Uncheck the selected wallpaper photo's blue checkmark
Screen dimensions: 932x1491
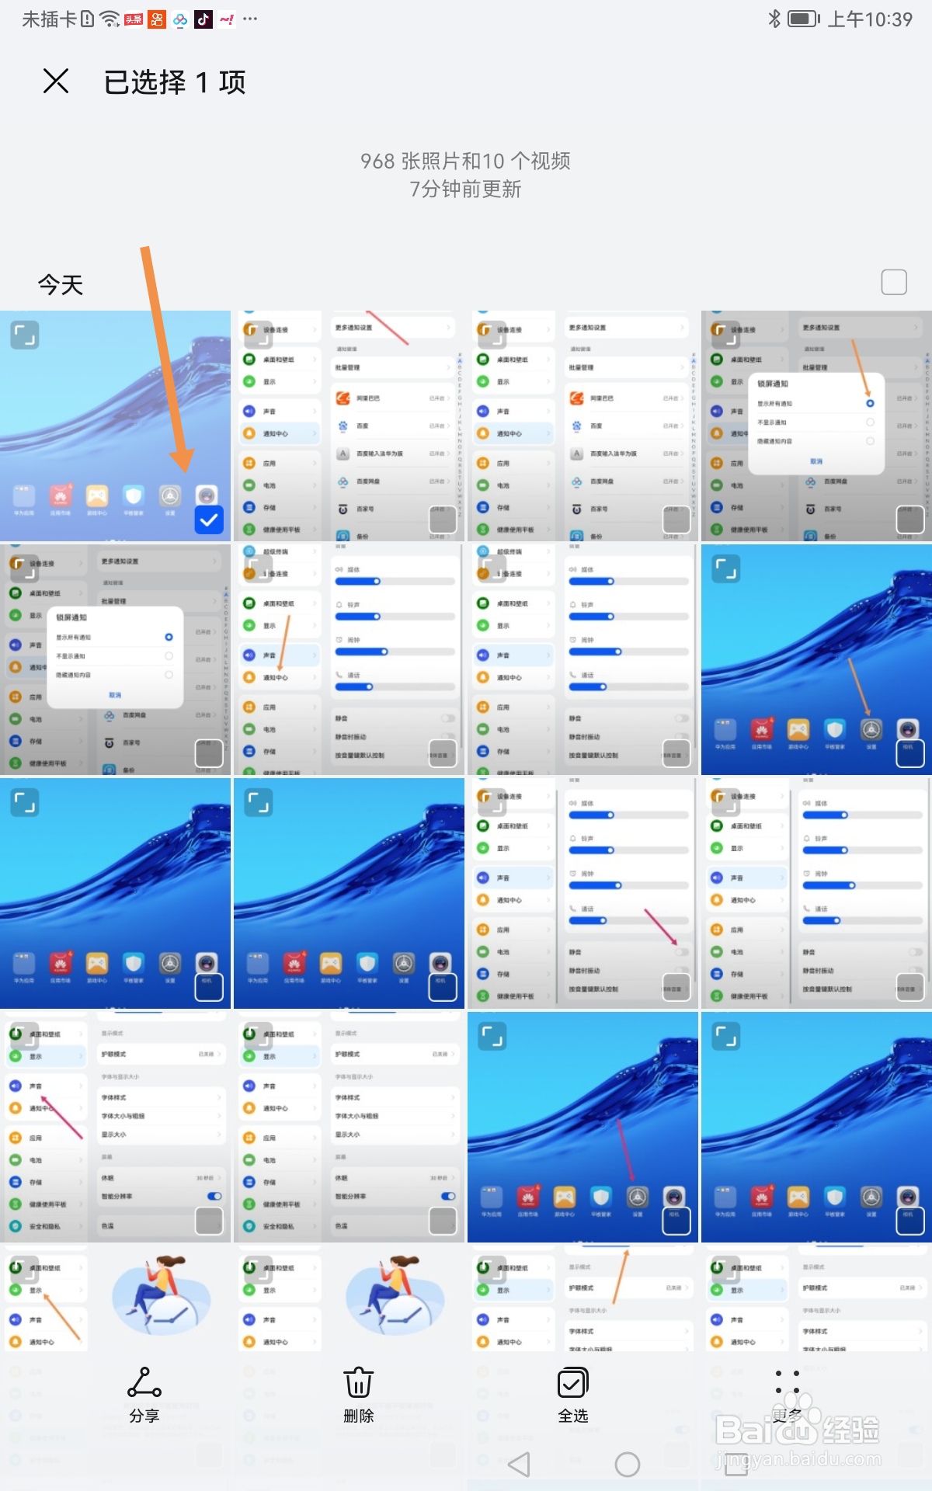point(209,520)
